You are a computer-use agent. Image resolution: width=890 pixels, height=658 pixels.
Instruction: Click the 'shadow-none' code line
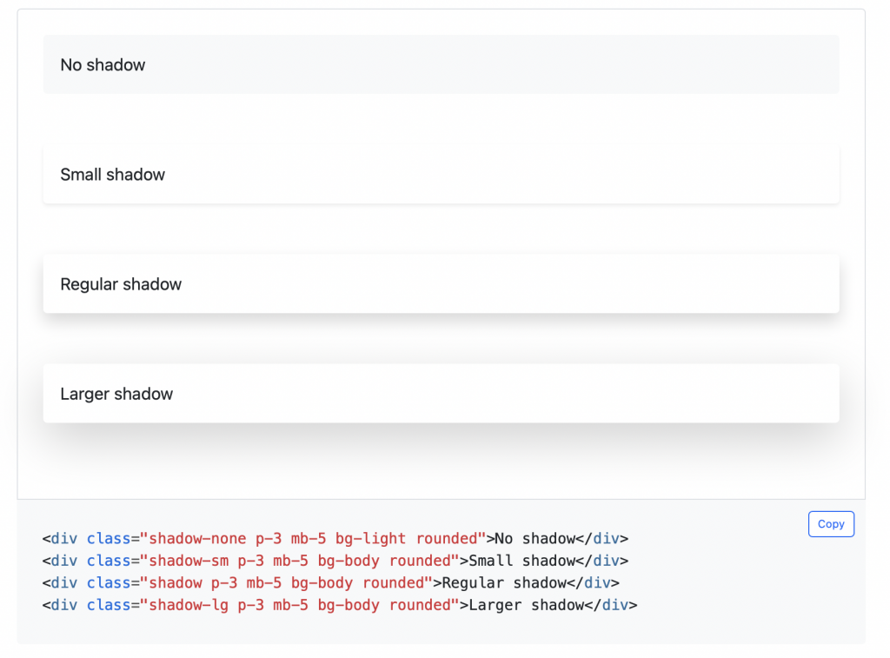point(335,538)
